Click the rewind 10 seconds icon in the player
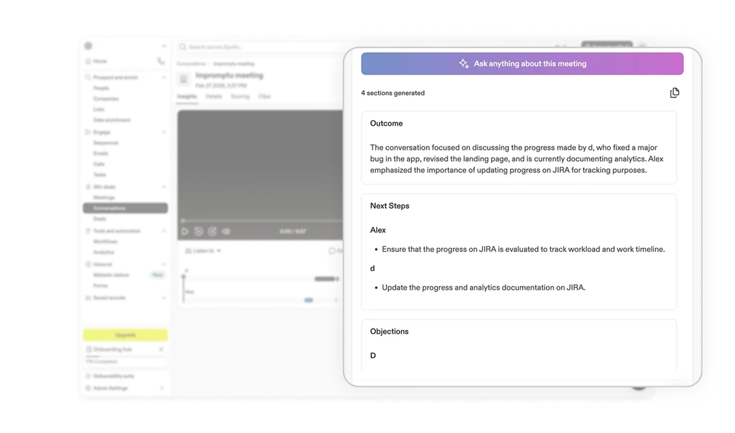The height and width of the screenshot is (433, 735). (198, 231)
